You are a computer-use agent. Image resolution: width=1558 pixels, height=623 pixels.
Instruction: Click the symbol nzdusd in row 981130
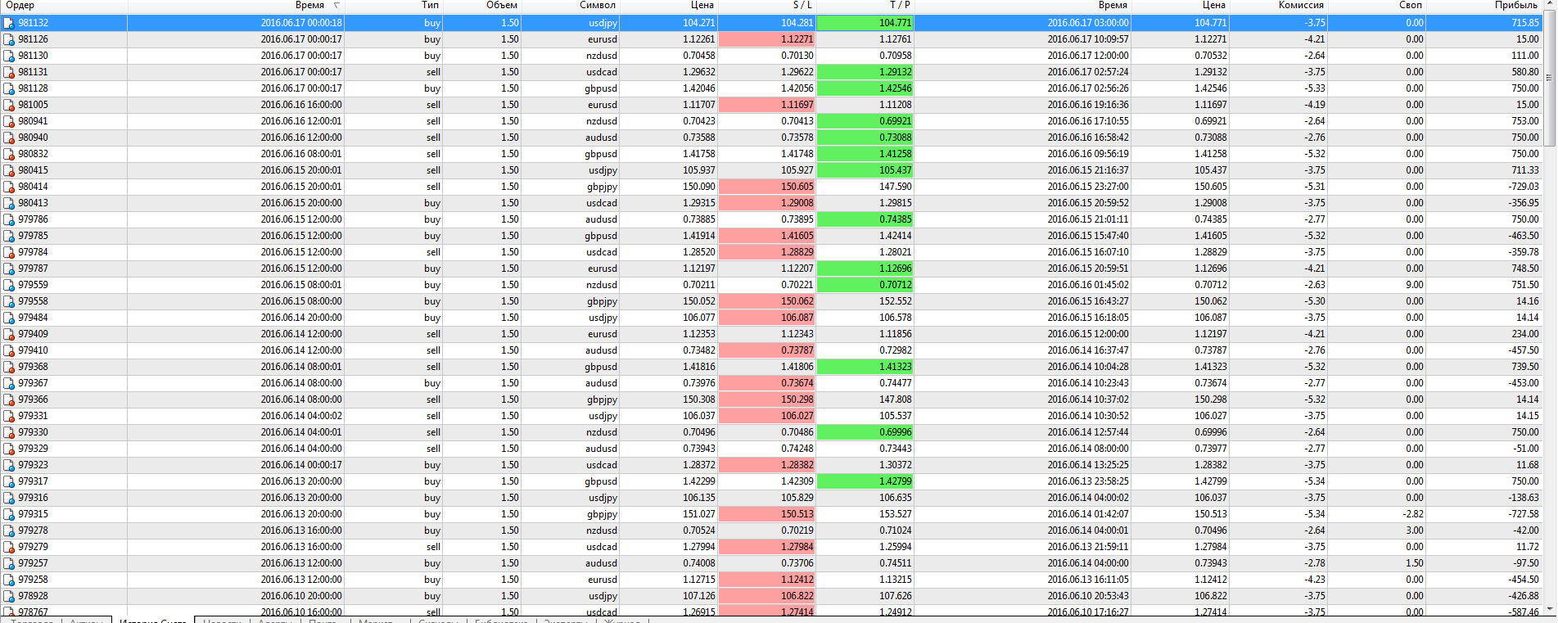click(602, 56)
